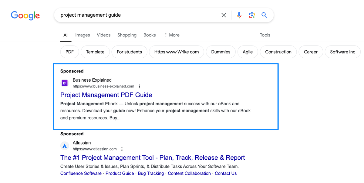The height and width of the screenshot is (183, 364).
Task: Enable the Agile filter chip
Action: (x=248, y=52)
